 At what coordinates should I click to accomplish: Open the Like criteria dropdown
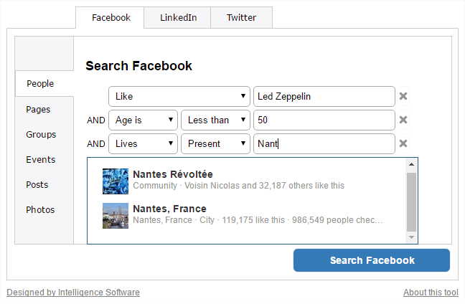(179, 96)
